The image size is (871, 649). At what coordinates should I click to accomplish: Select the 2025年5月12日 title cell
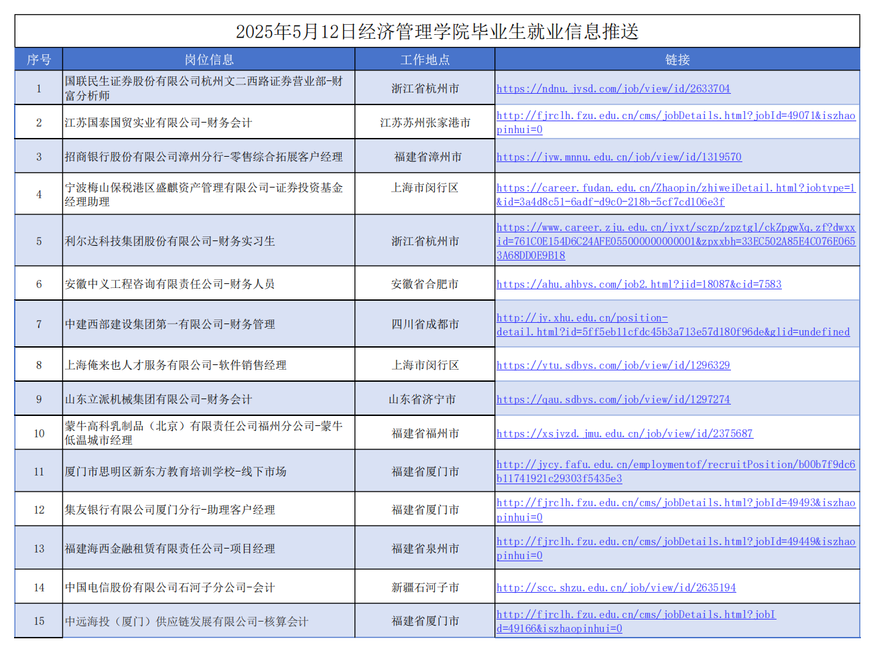coord(437,31)
